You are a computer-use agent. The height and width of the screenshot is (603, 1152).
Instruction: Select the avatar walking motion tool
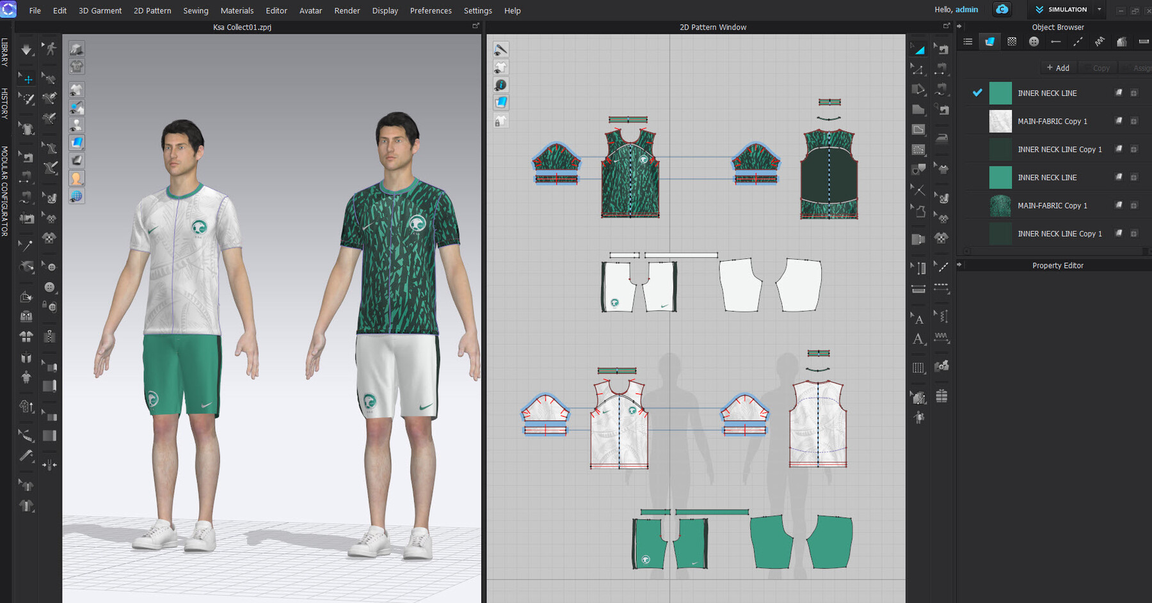pyautogui.click(x=50, y=49)
